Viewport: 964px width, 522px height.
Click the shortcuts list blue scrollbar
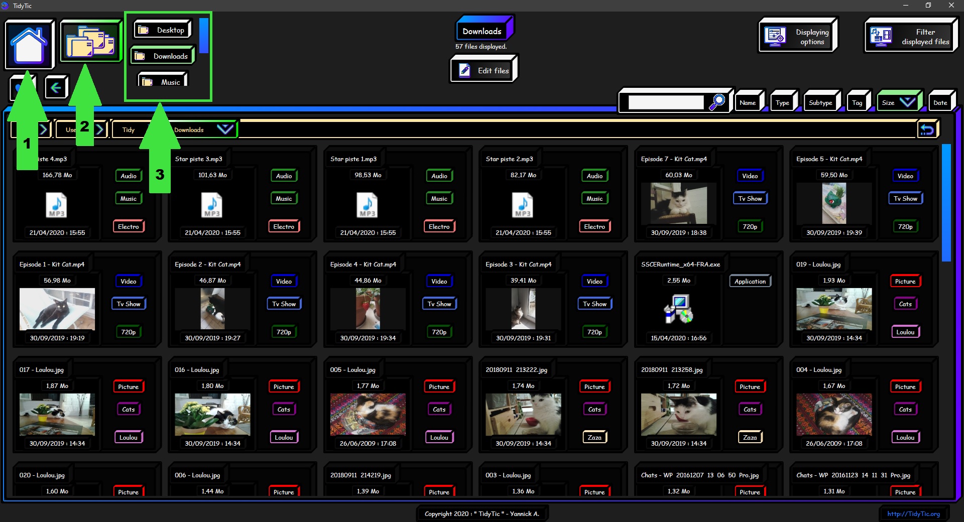(203, 36)
